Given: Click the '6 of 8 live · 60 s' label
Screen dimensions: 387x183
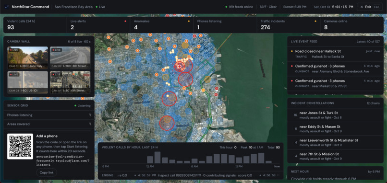Looking at the screenshot, I should (x=79, y=42).
